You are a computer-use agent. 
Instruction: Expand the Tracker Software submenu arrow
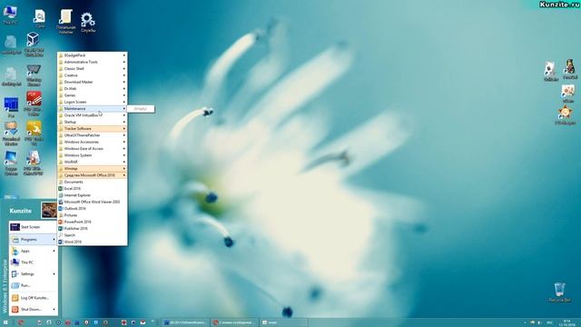pos(124,129)
